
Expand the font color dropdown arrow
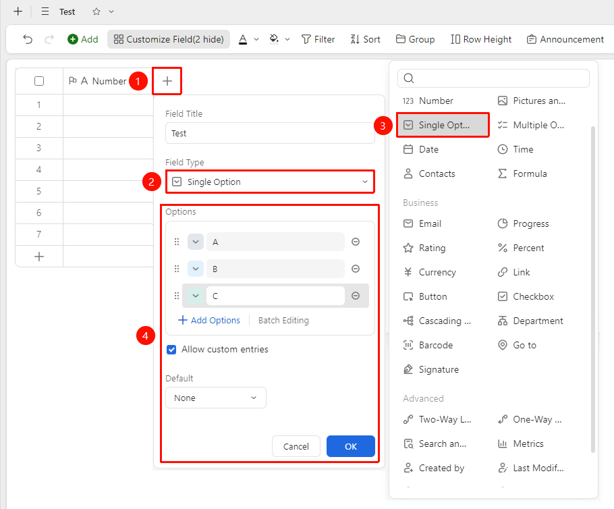pyautogui.click(x=256, y=39)
